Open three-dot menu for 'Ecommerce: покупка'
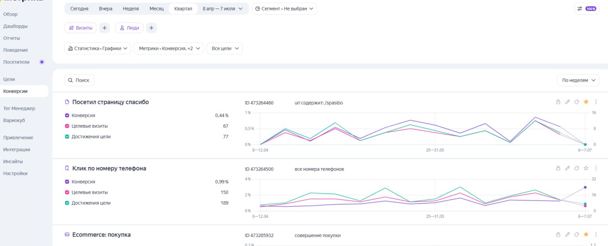This screenshot has height=246, width=608. click(596, 235)
